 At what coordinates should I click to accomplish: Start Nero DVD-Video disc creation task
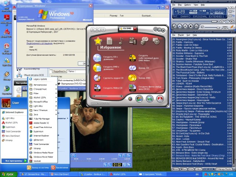[144, 58]
